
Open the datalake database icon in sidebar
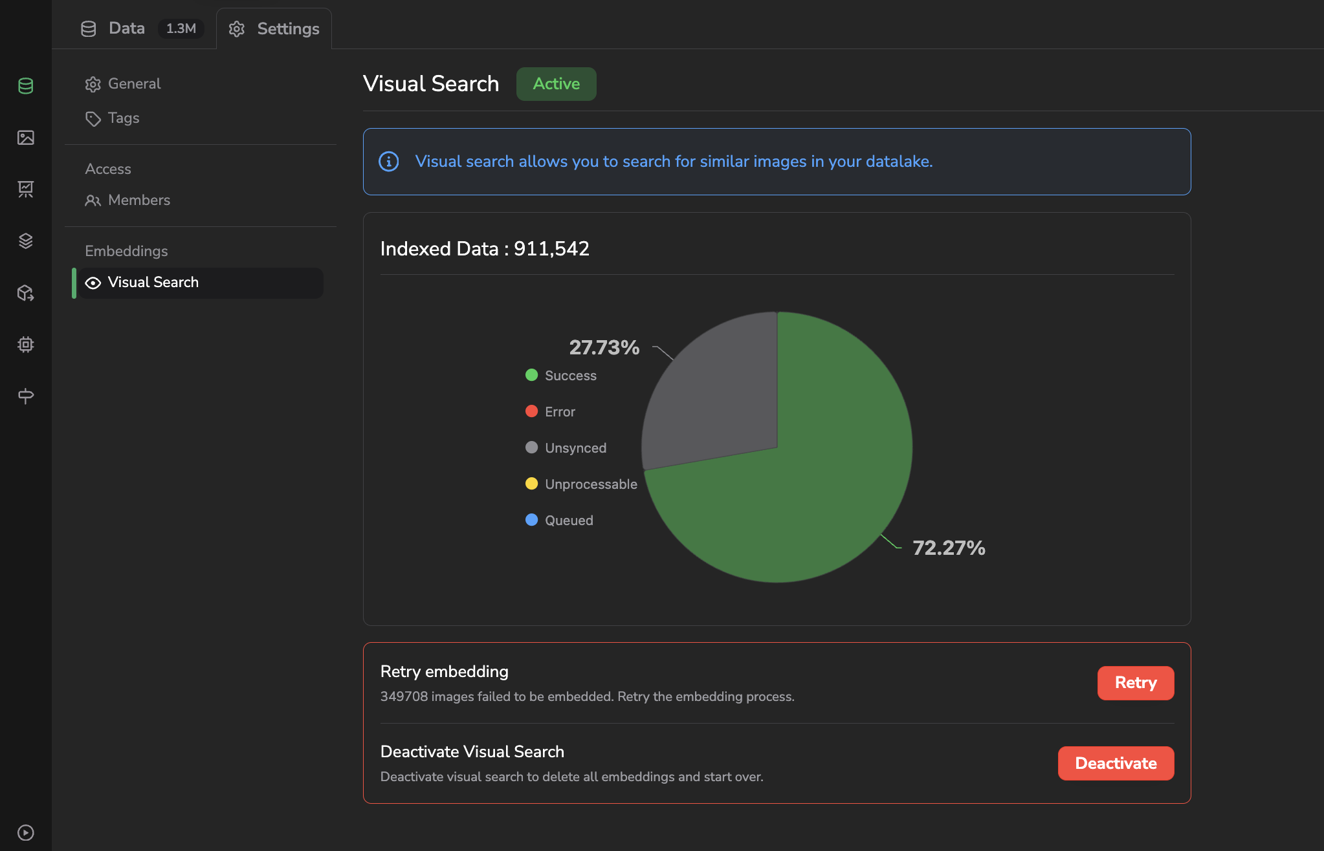pos(26,86)
